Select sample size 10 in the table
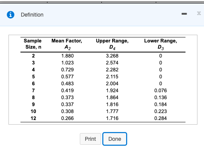The width and height of the screenshot is (204, 147). coord(33,112)
